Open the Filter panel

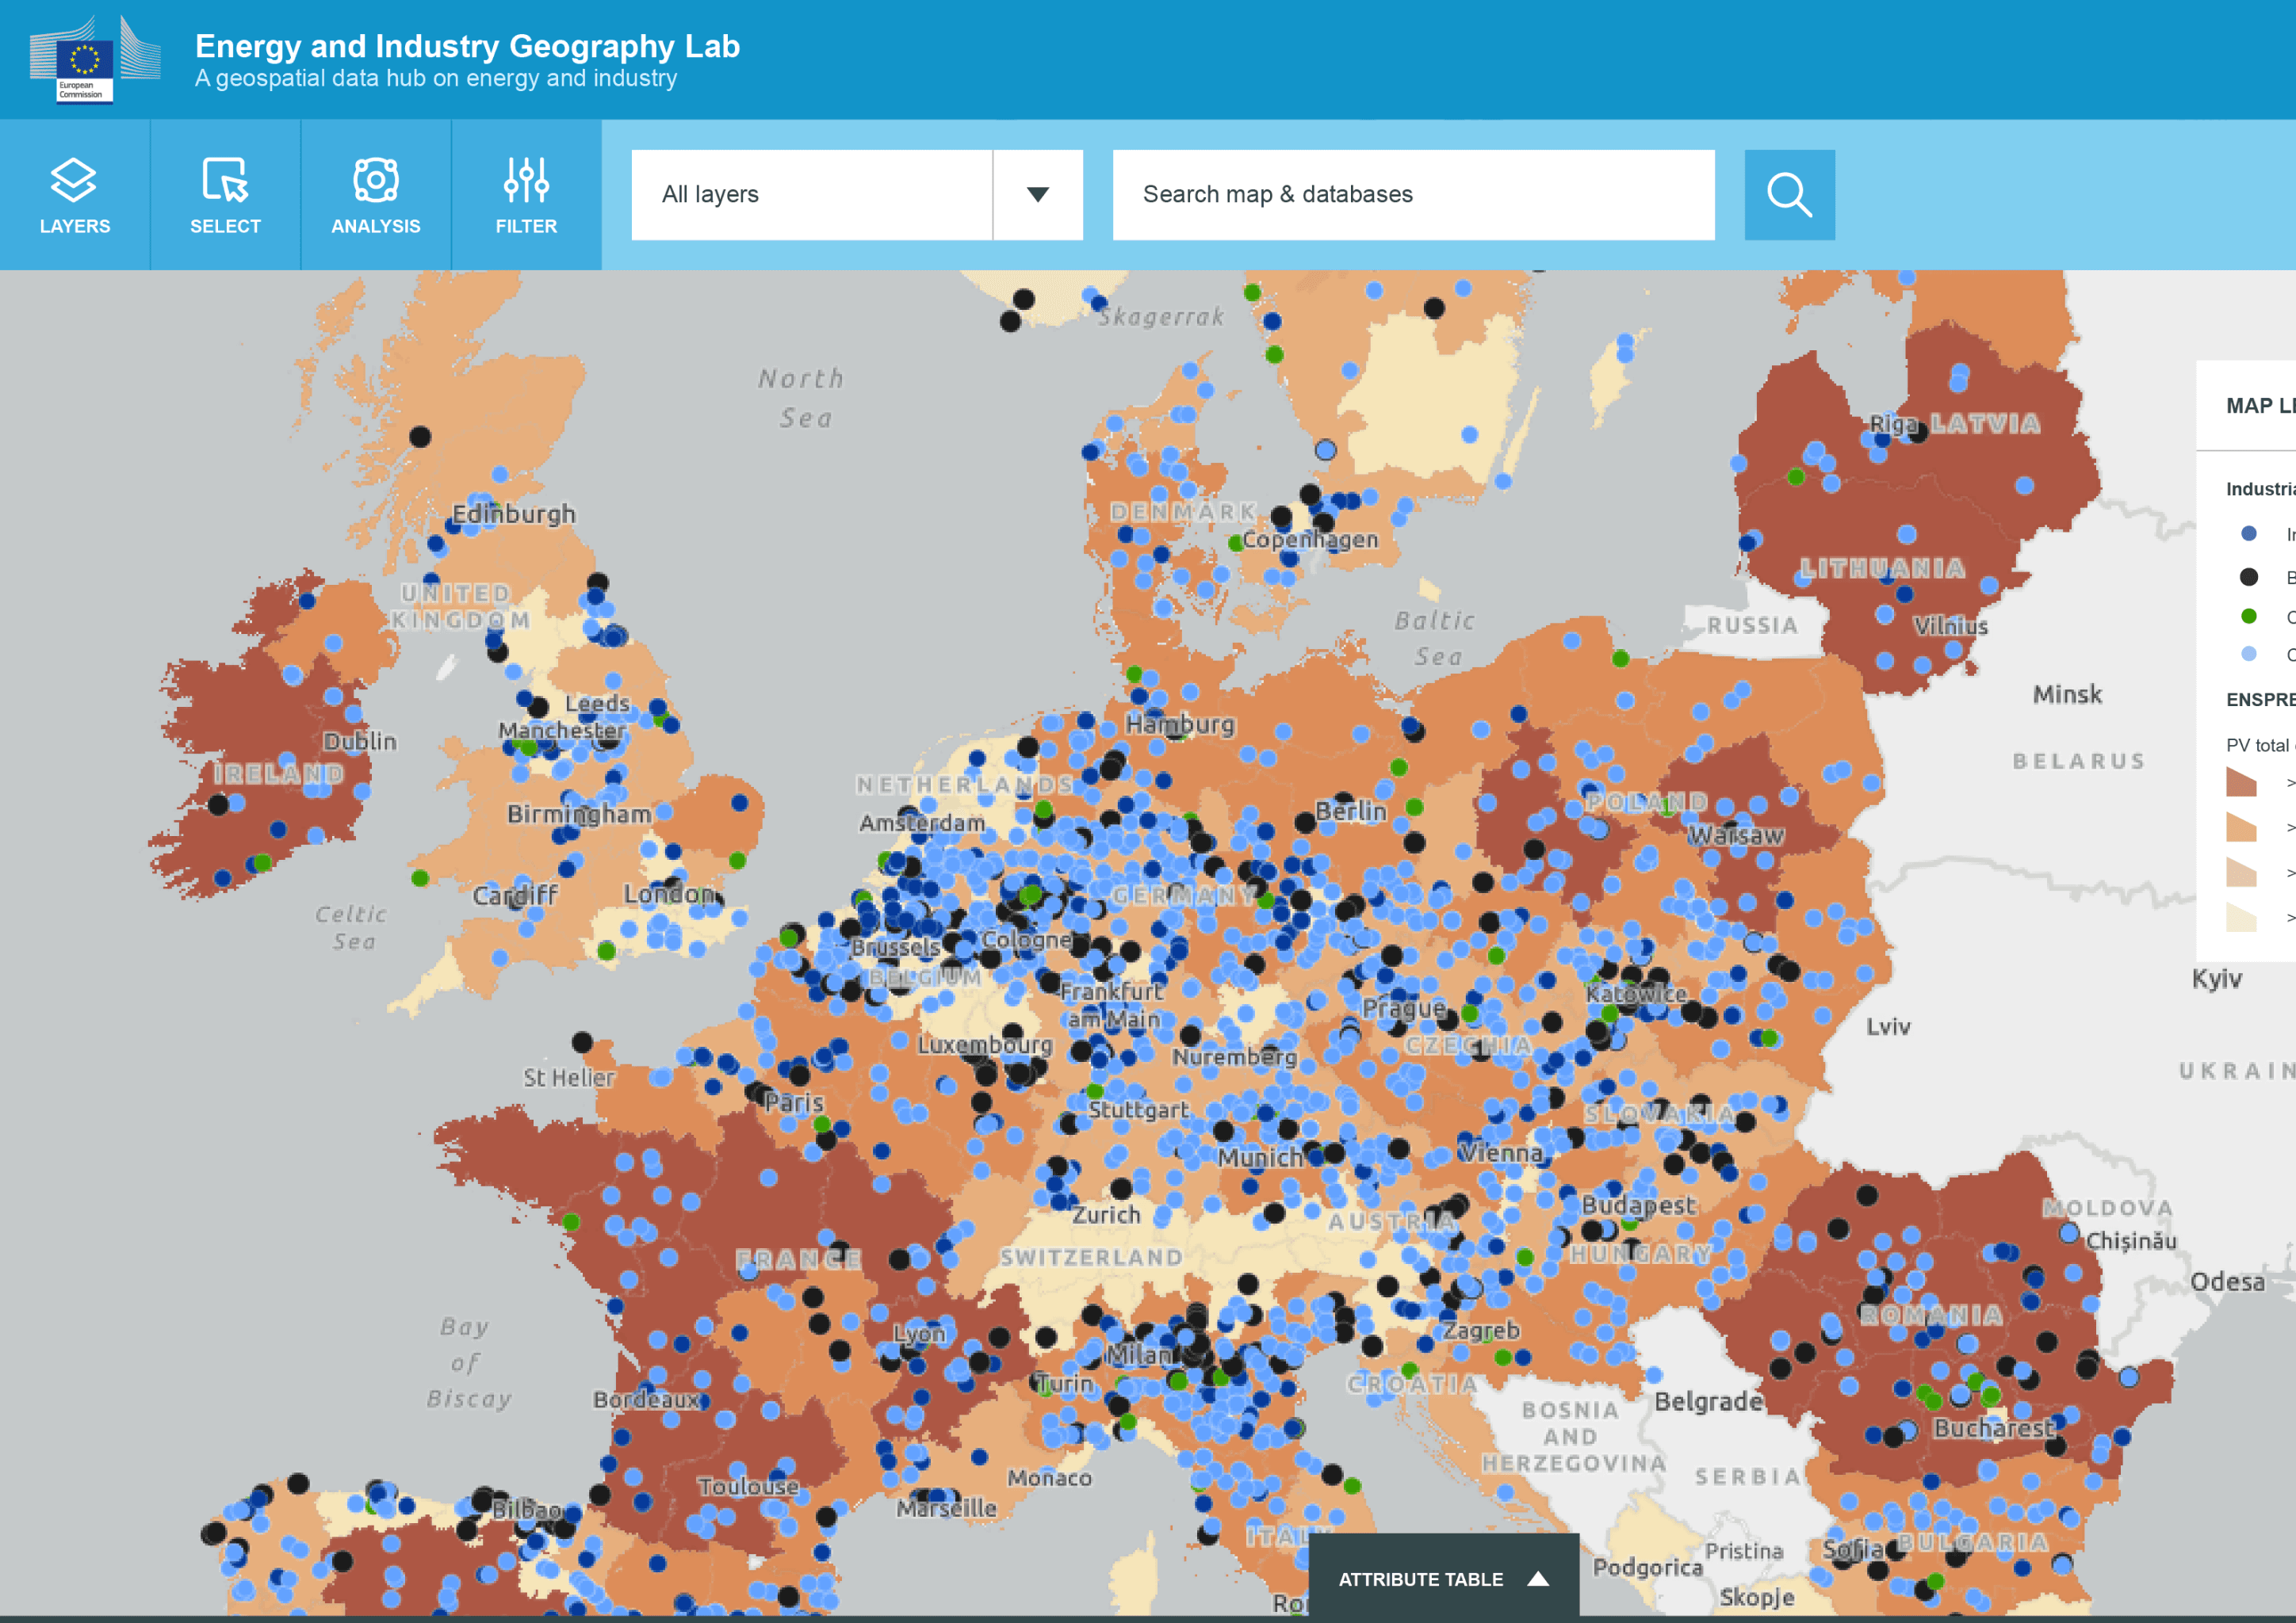coord(526,195)
